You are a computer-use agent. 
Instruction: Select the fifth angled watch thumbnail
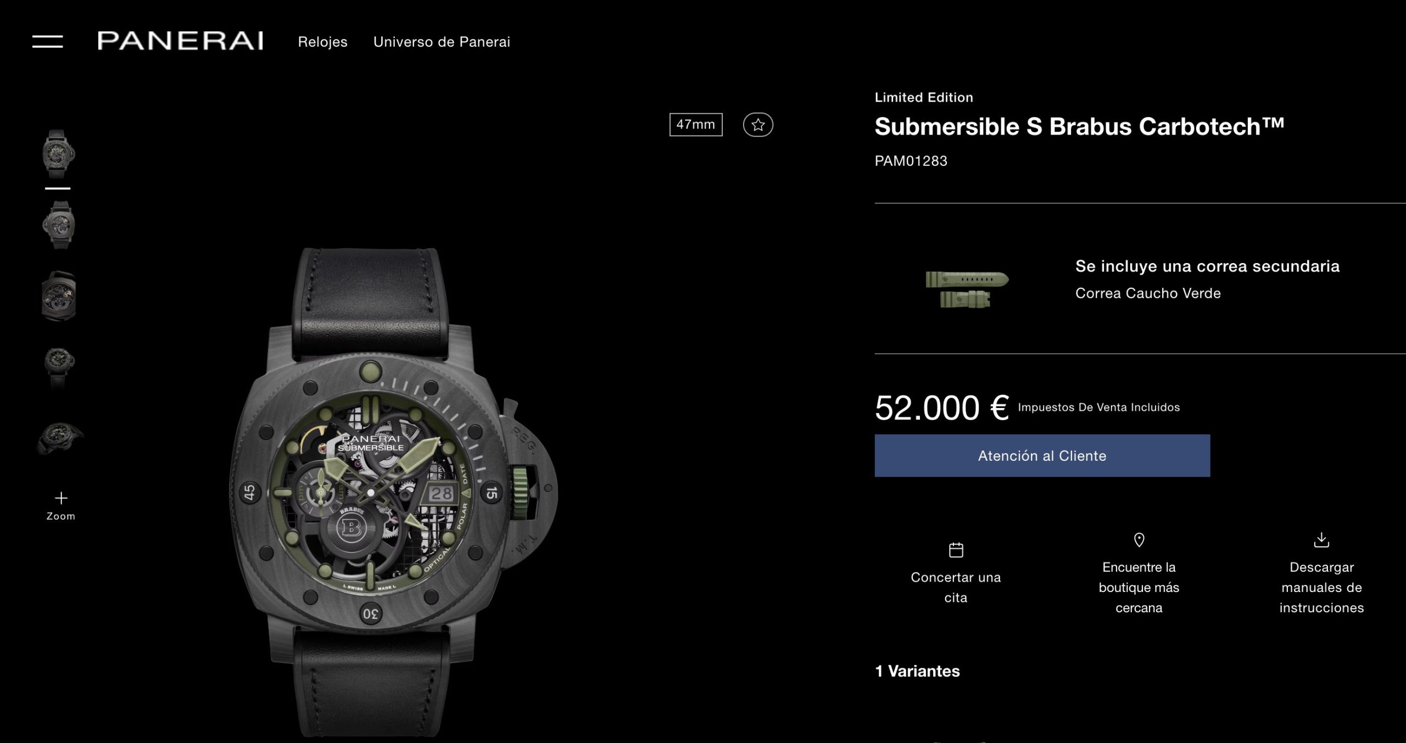(x=59, y=438)
